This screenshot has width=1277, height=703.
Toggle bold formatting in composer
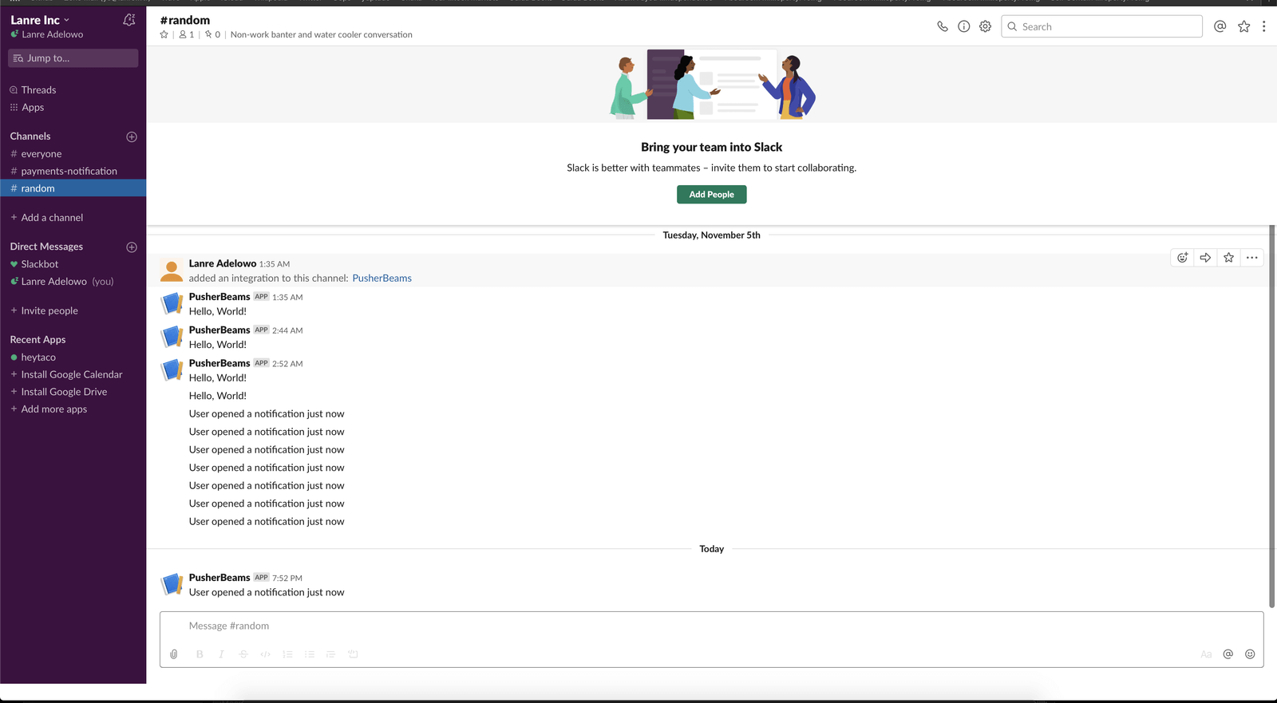(x=200, y=654)
